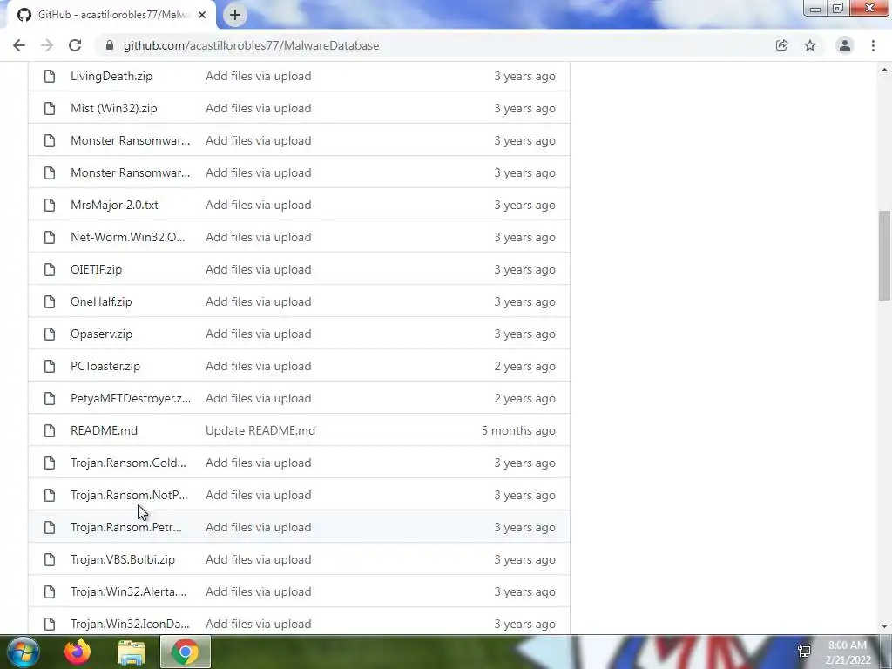The height and width of the screenshot is (669, 892).
Task: Open OIETIF.zip file link
Action: click(x=96, y=270)
